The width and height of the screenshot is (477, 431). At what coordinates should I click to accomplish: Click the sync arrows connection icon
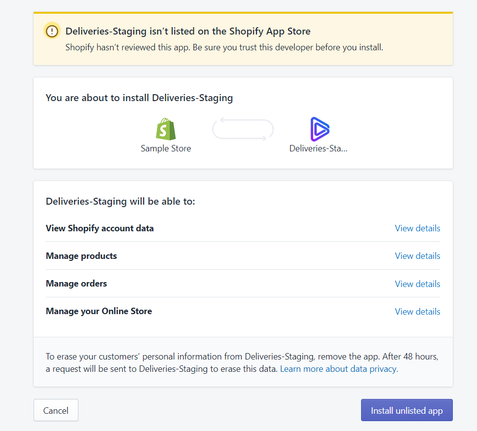coord(243,129)
